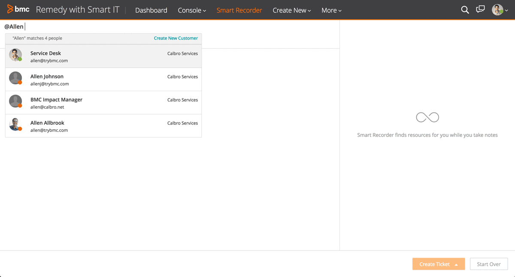The width and height of the screenshot is (515, 277).
Task: Click Service Desk's avatar photo
Action: [15, 55]
